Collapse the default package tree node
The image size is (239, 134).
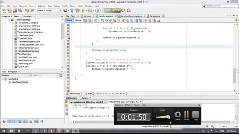tap(9, 20)
